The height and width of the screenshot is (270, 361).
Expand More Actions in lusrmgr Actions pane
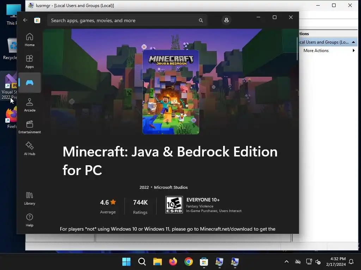tap(328, 51)
